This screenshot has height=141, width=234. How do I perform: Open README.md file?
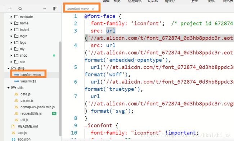coord(28,126)
